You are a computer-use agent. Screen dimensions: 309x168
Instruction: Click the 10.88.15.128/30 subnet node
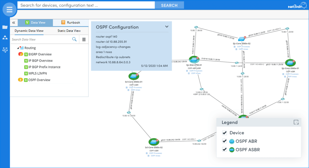click(x=129, y=113)
